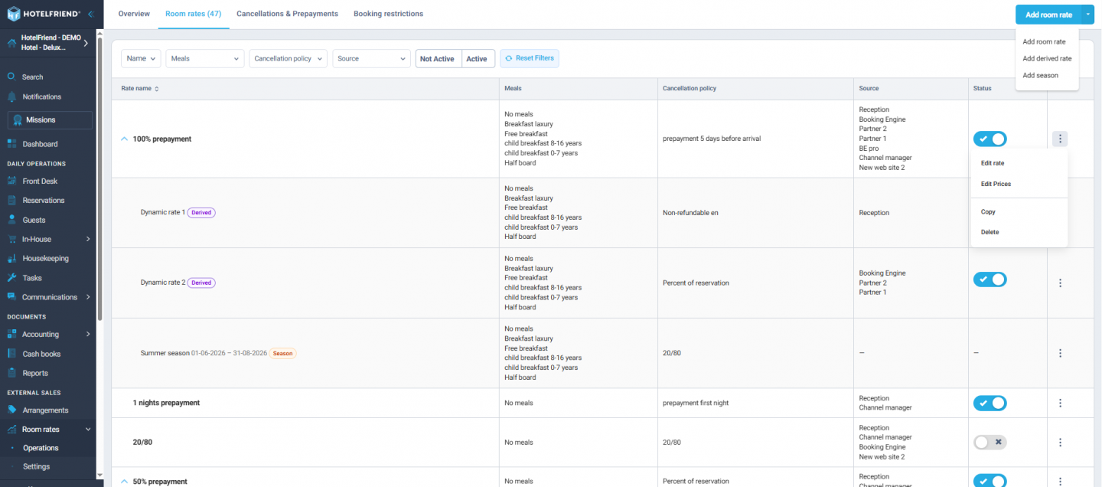Open Notifications bell icon
The width and height of the screenshot is (1102, 487).
coord(11,97)
